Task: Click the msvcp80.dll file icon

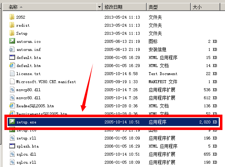Action: tap(12, 90)
